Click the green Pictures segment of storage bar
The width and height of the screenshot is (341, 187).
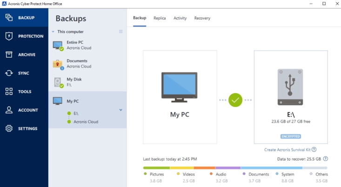156,168
